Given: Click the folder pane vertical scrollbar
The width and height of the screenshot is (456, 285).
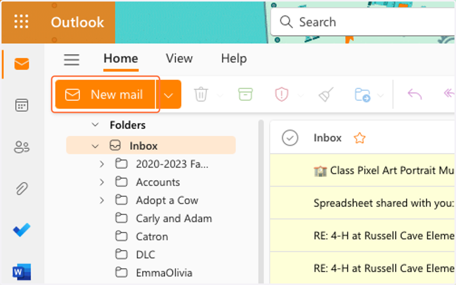Looking at the screenshot, I should pos(261,202).
